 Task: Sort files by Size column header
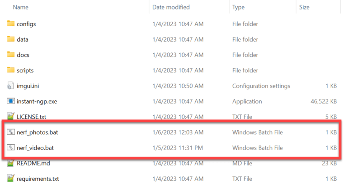(x=304, y=7)
